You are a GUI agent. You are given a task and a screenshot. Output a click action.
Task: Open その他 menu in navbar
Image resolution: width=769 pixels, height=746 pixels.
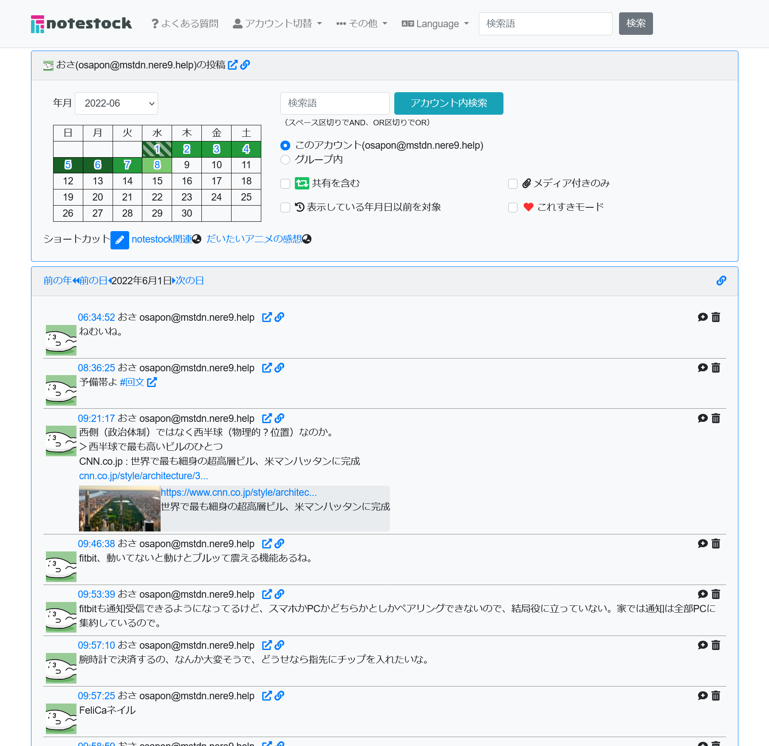point(362,24)
